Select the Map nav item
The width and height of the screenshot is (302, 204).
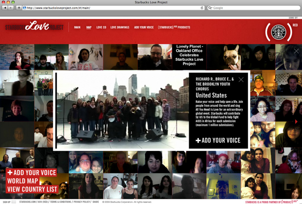click(x=89, y=27)
